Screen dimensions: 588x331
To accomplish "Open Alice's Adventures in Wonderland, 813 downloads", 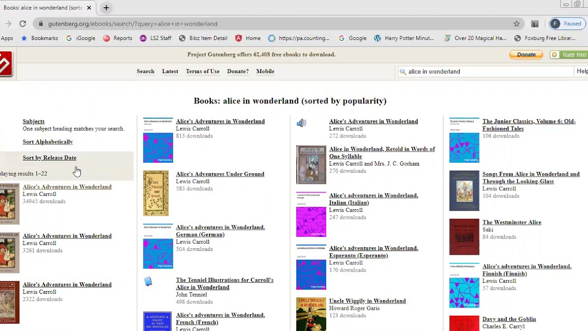I will coord(220,121).
